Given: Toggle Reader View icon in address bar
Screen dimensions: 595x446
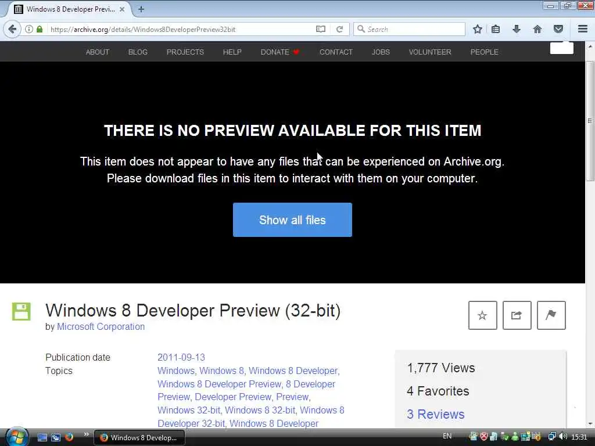Looking at the screenshot, I should pos(321,29).
